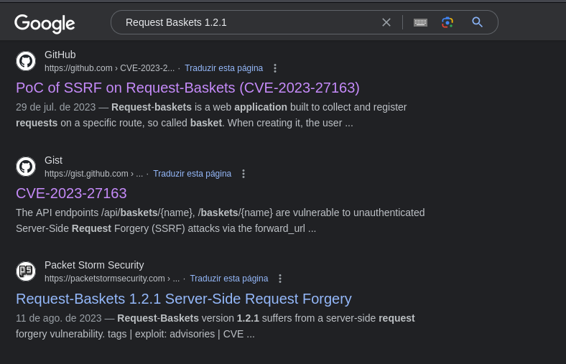566x364 pixels.
Task: Search by image with Google Lens
Action: click(447, 22)
